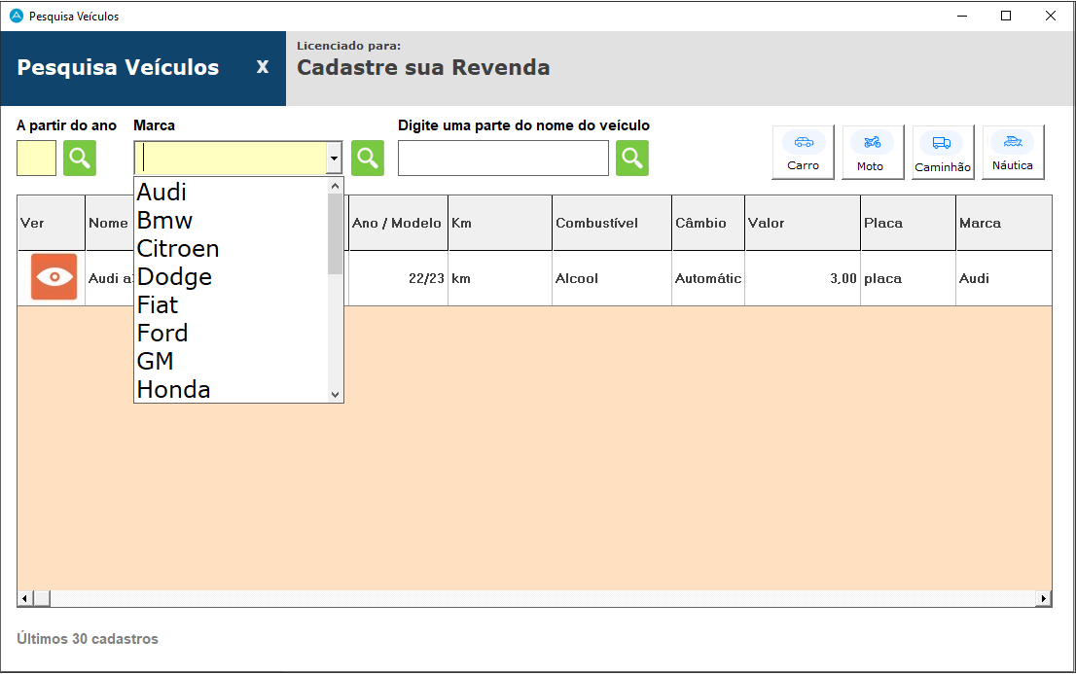Click the Nome column header

[110, 223]
